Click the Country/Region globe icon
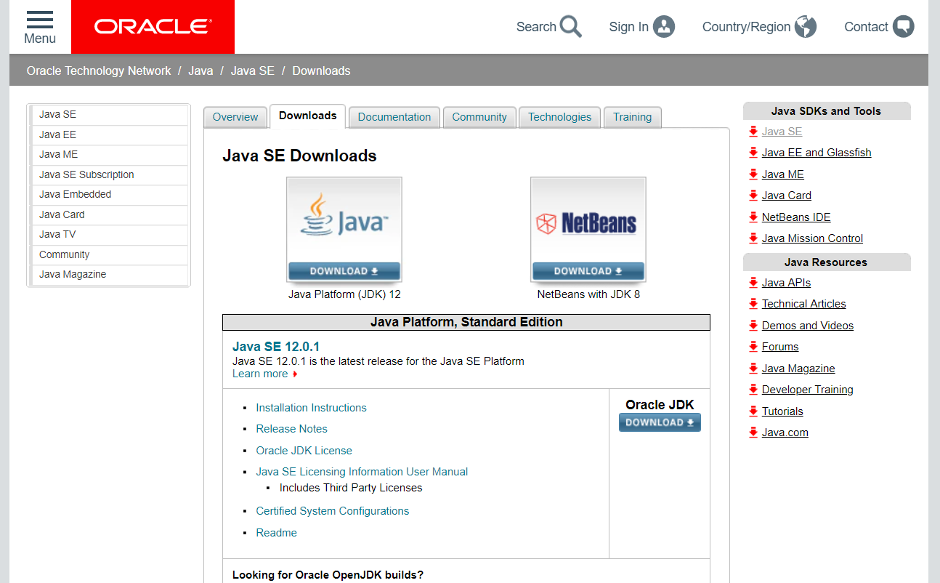 click(x=806, y=27)
